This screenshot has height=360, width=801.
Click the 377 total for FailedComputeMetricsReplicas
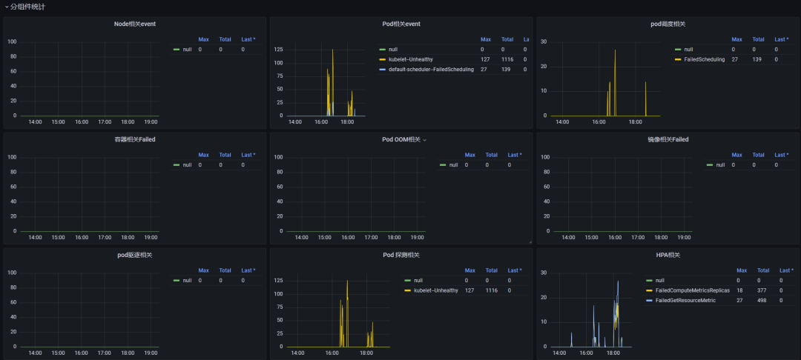(762, 290)
